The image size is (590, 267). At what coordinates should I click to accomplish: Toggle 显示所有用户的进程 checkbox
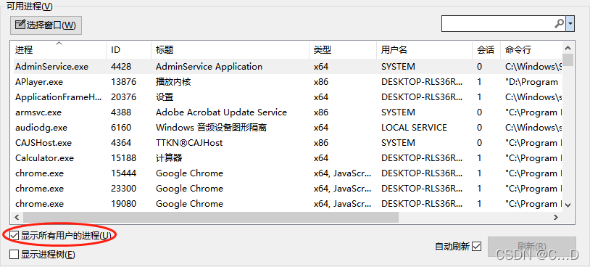pyautogui.click(x=14, y=236)
